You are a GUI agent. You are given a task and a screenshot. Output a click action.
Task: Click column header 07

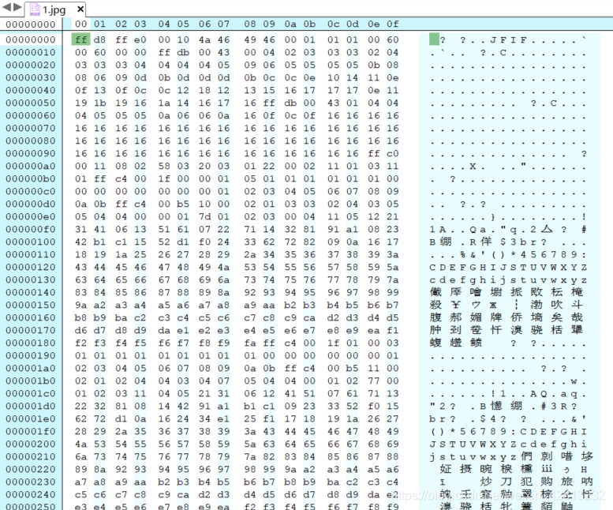(223, 24)
